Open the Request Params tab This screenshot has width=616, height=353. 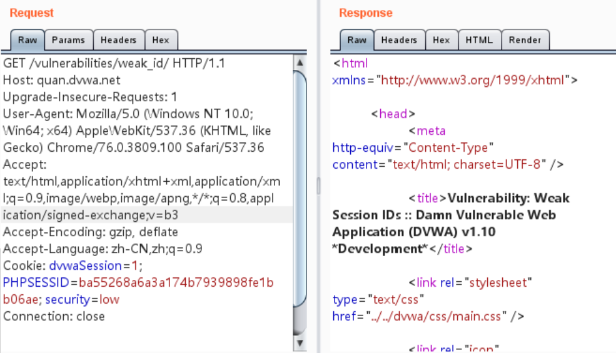coord(68,40)
